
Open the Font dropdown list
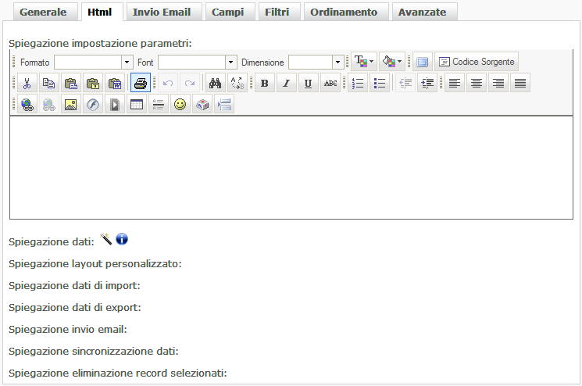197,62
